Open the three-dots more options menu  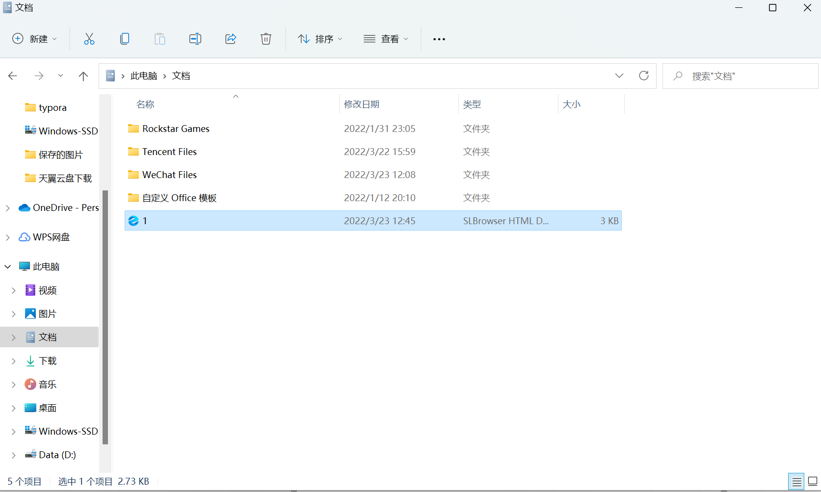pyautogui.click(x=439, y=39)
